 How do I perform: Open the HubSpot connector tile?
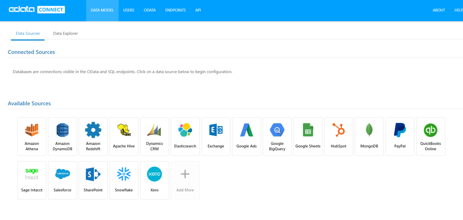click(x=339, y=136)
